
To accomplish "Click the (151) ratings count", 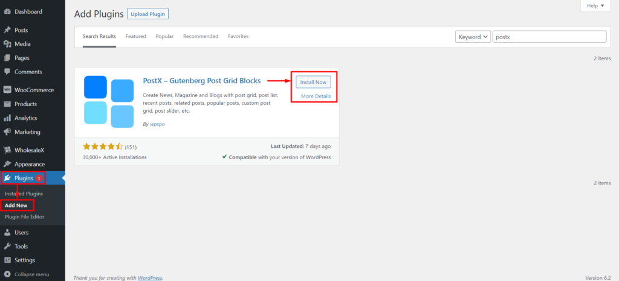I will [131, 147].
